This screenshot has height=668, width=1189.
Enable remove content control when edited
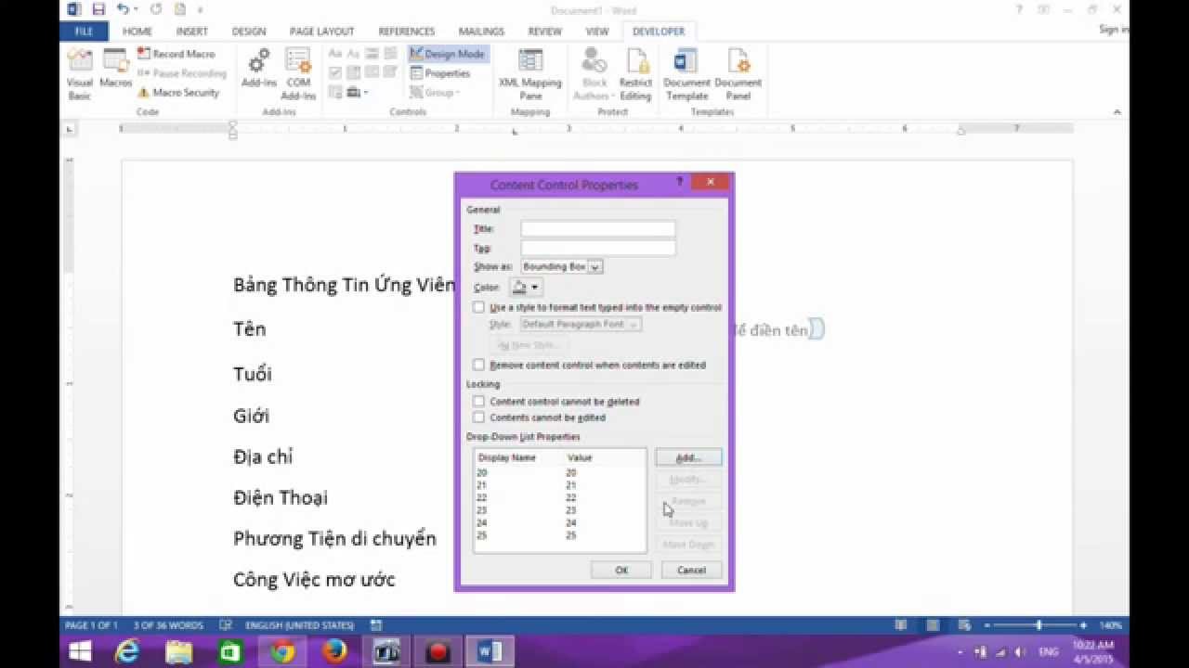point(478,365)
